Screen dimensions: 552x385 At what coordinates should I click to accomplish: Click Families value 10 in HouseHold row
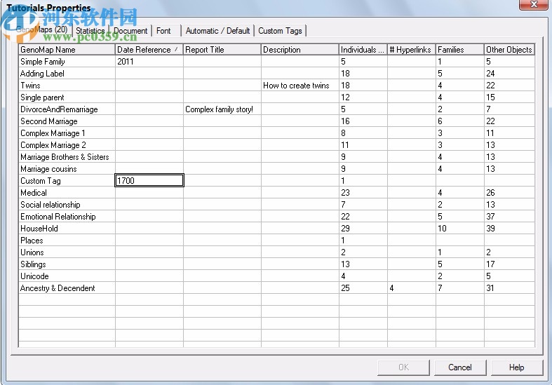[459, 229]
